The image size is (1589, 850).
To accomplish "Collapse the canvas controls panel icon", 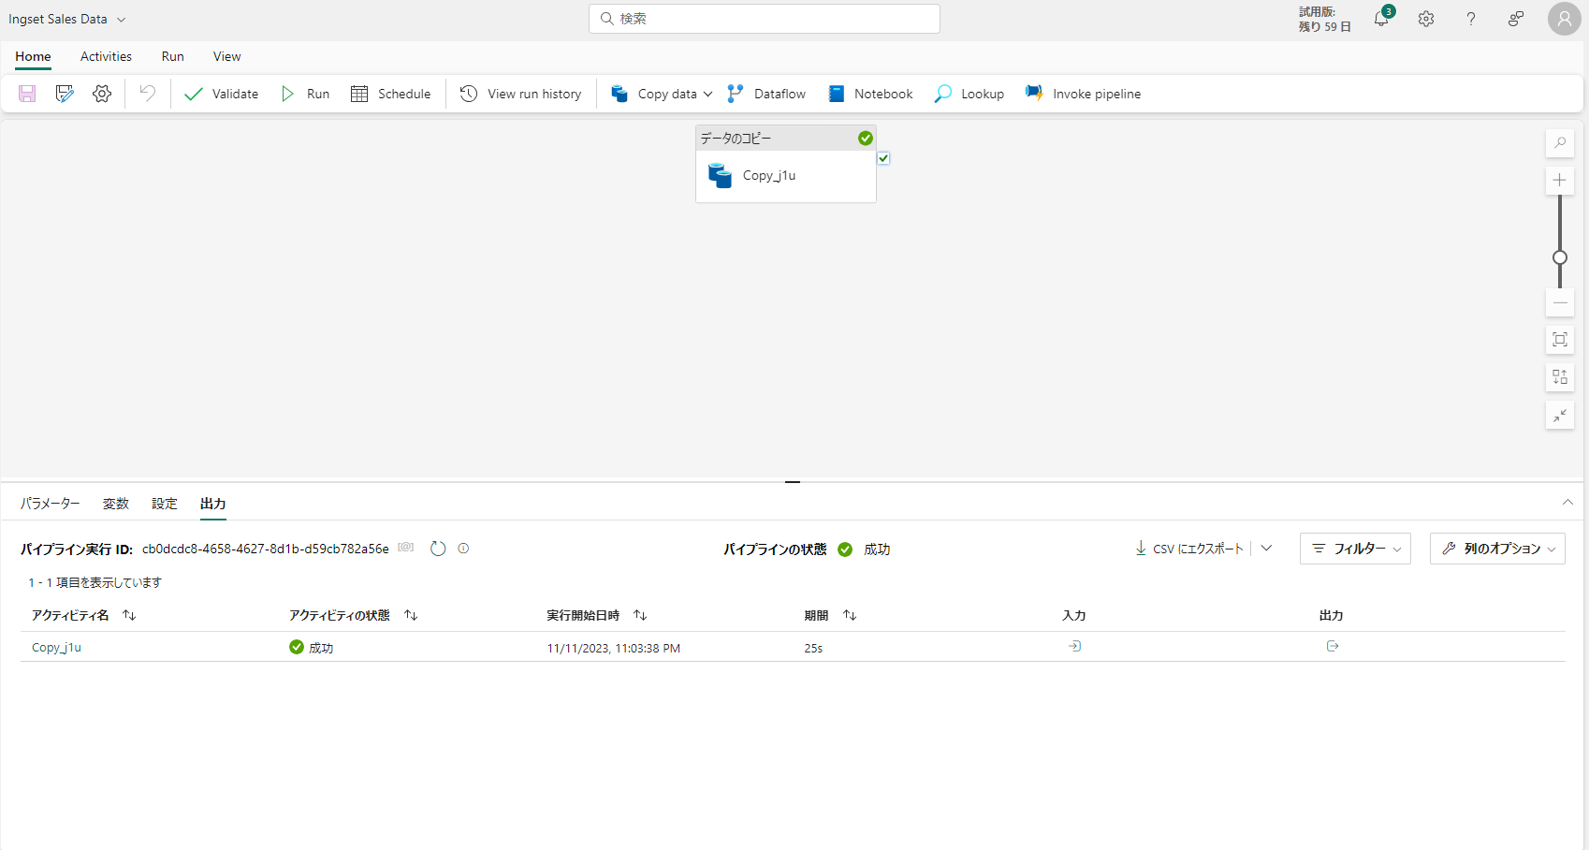I will (x=1560, y=415).
